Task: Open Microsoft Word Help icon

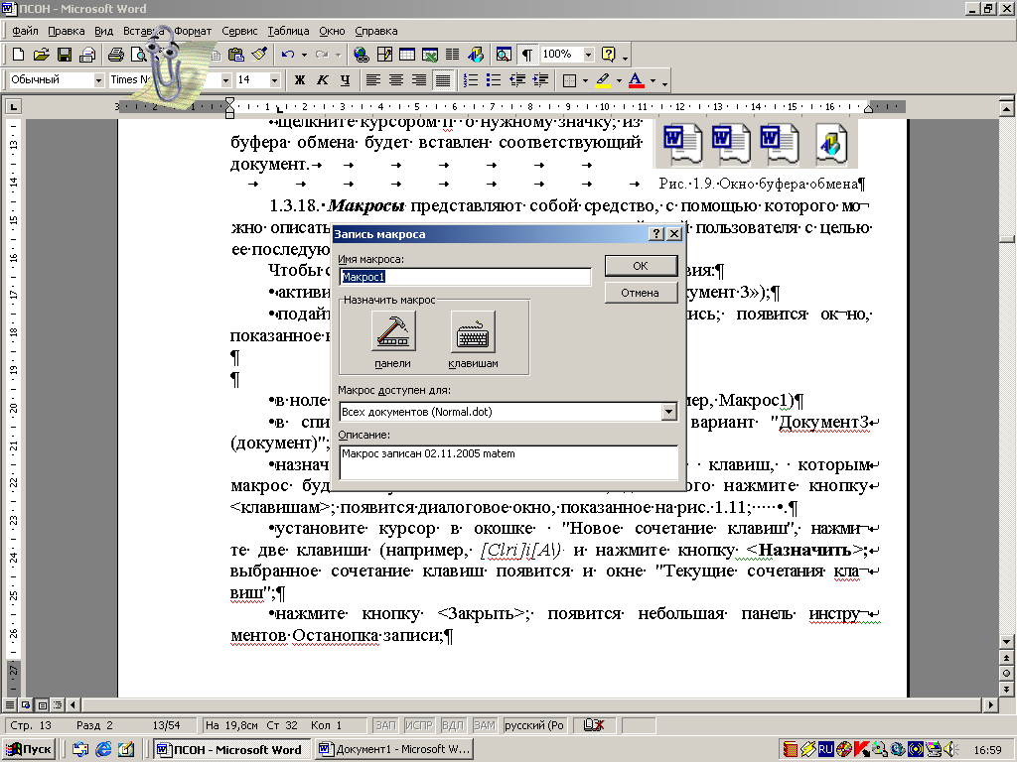Action: [x=609, y=56]
